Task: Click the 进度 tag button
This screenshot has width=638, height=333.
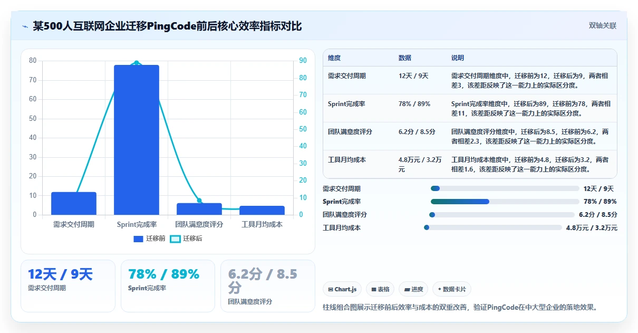Action: pos(413,289)
